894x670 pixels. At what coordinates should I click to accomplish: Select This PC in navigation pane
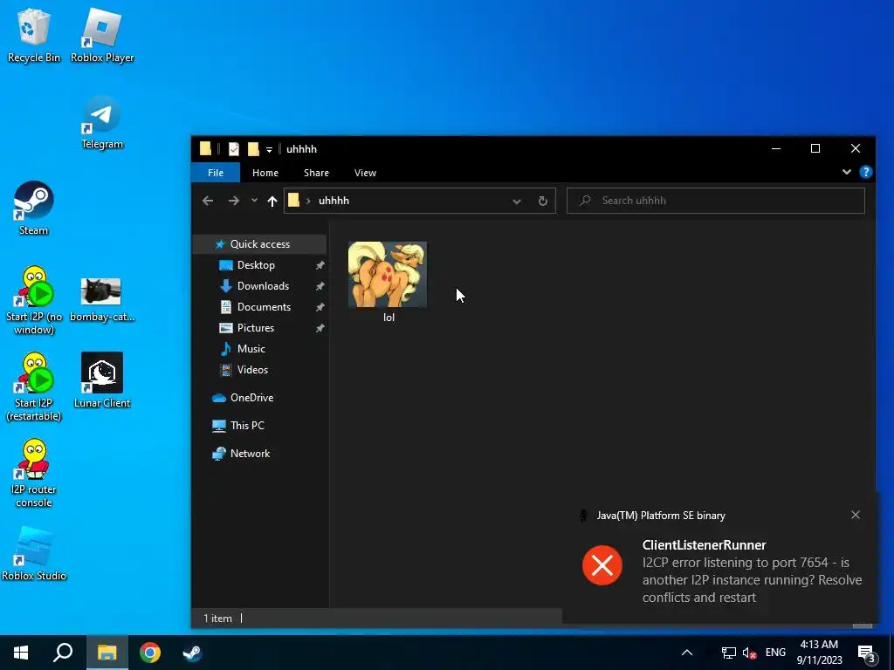click(x=247, y=426)
